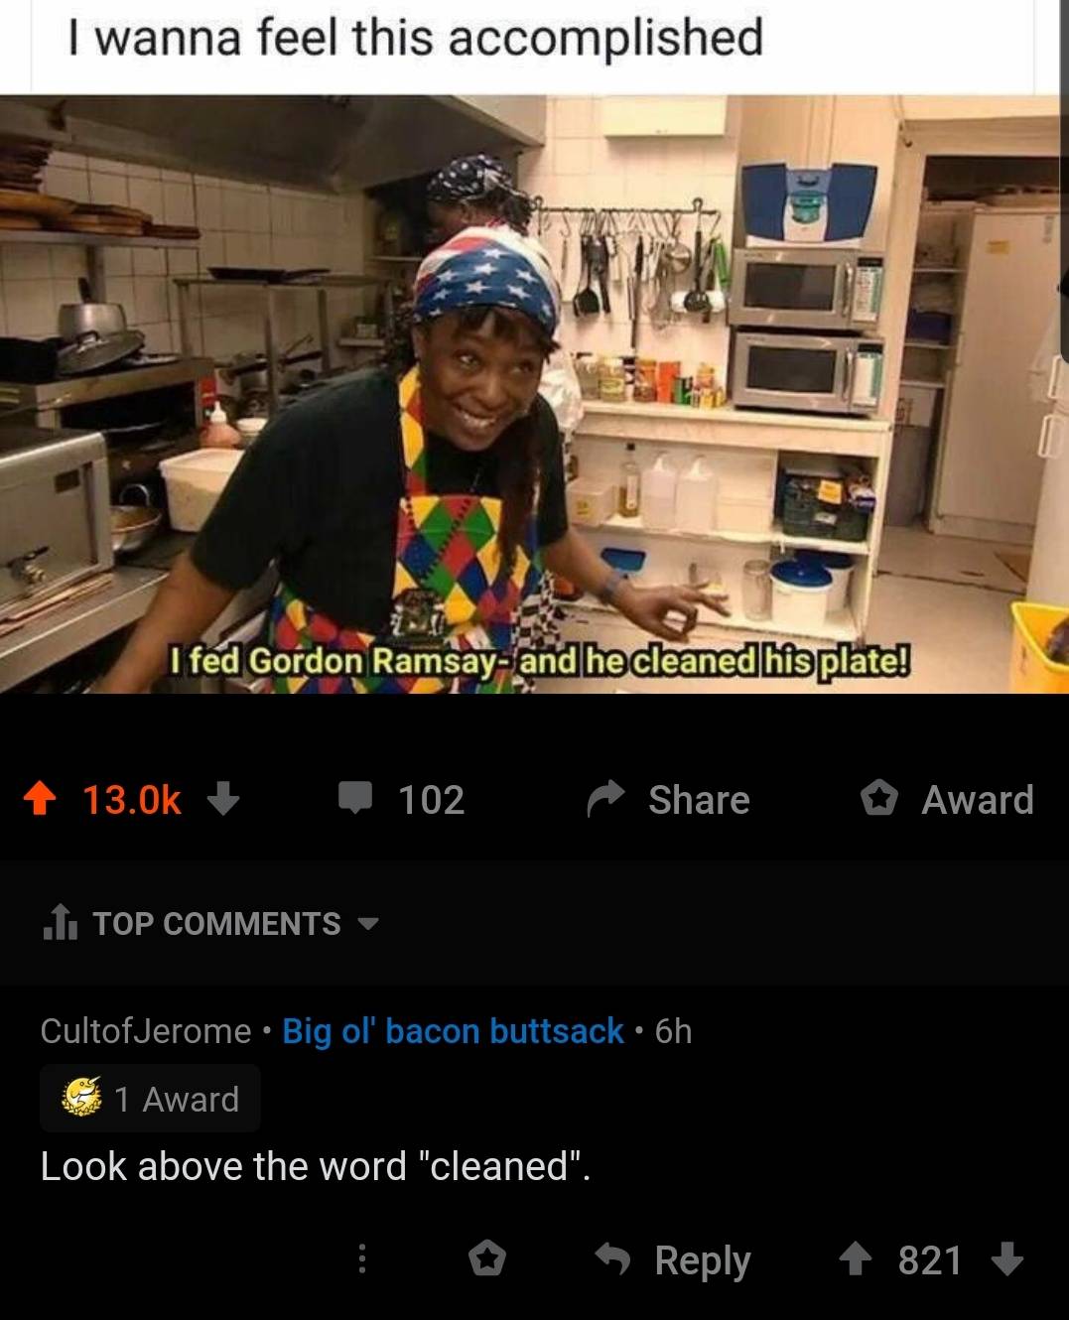Select the Big ol' bacon buttsack flair
This screenshot has width=1069, height=1320.
(x=453, y=1031)
